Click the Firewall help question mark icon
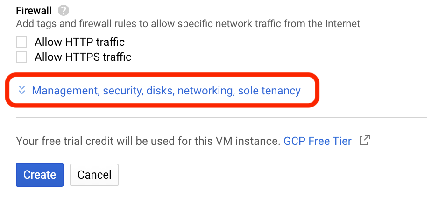The height and width of the screenshot is (200, 439). (x=64, y=10)
